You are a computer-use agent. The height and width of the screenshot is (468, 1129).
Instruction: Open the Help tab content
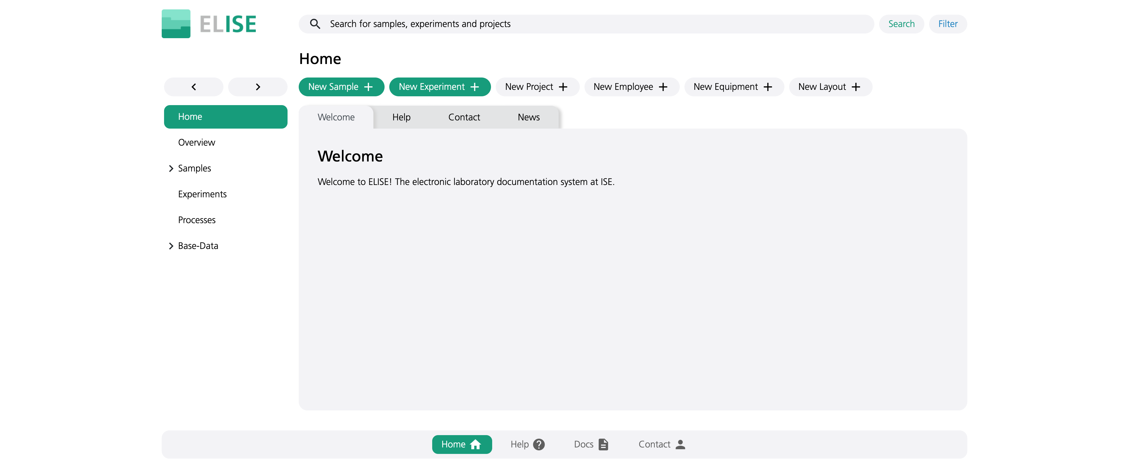point(401,117)
